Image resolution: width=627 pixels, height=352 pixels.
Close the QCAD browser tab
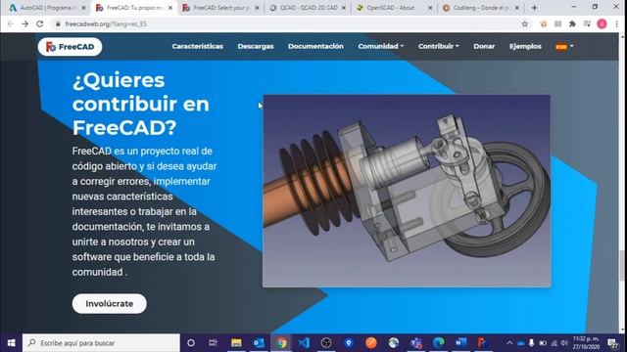[344, 8]
